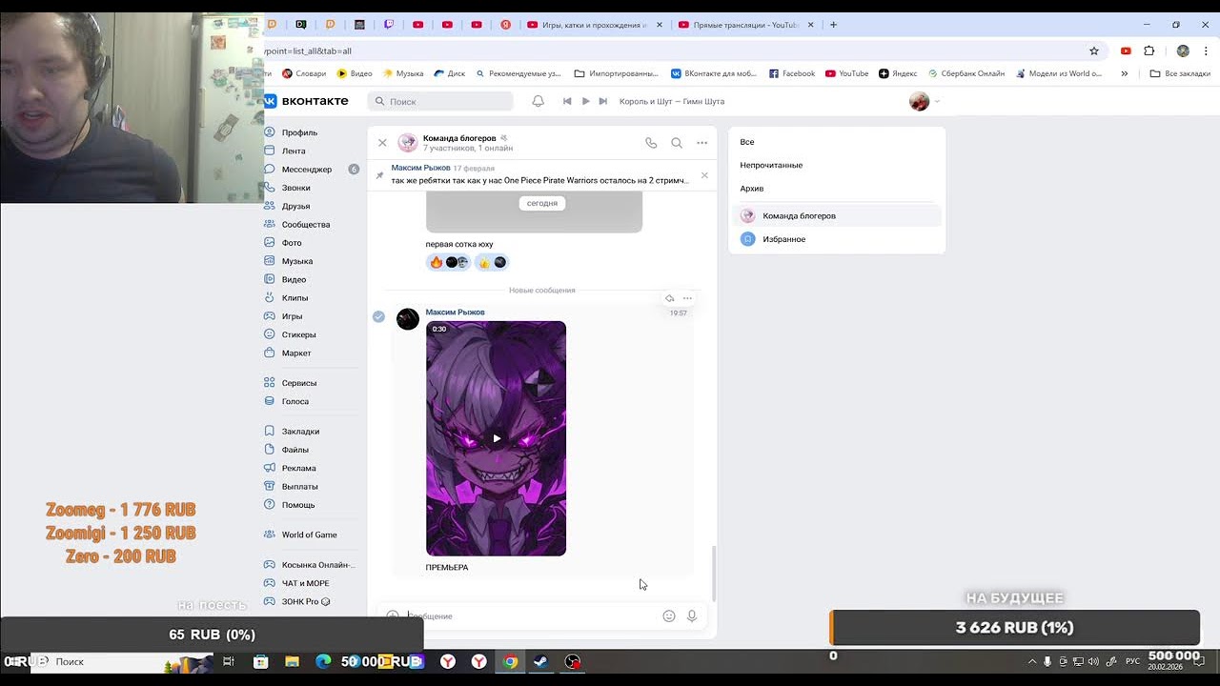Open the Избранное saved messages chat

coord(837,239)
